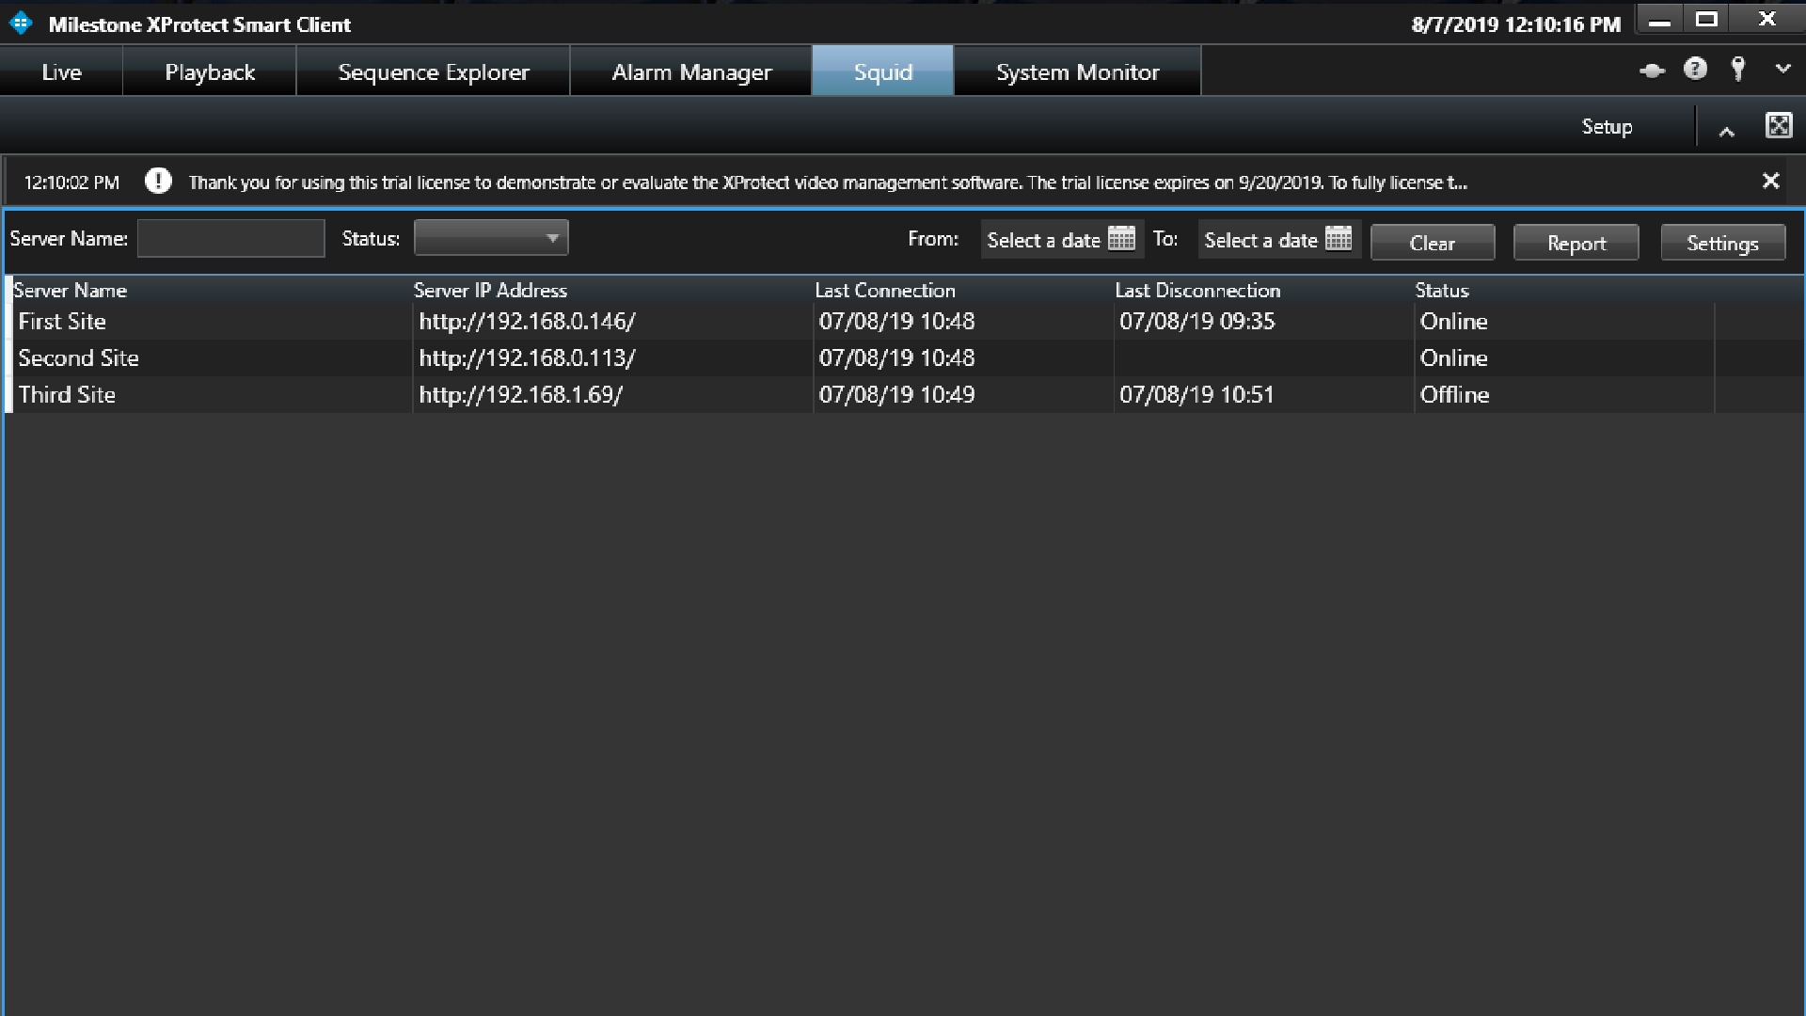Click the Clear button
The image size is (1806, 1016).
coord(1433,243)
